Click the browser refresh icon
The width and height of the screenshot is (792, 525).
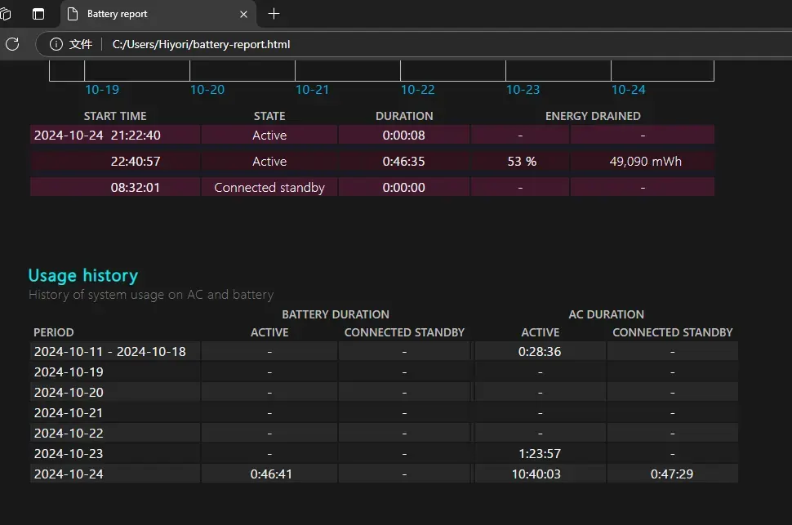[12, 44]
